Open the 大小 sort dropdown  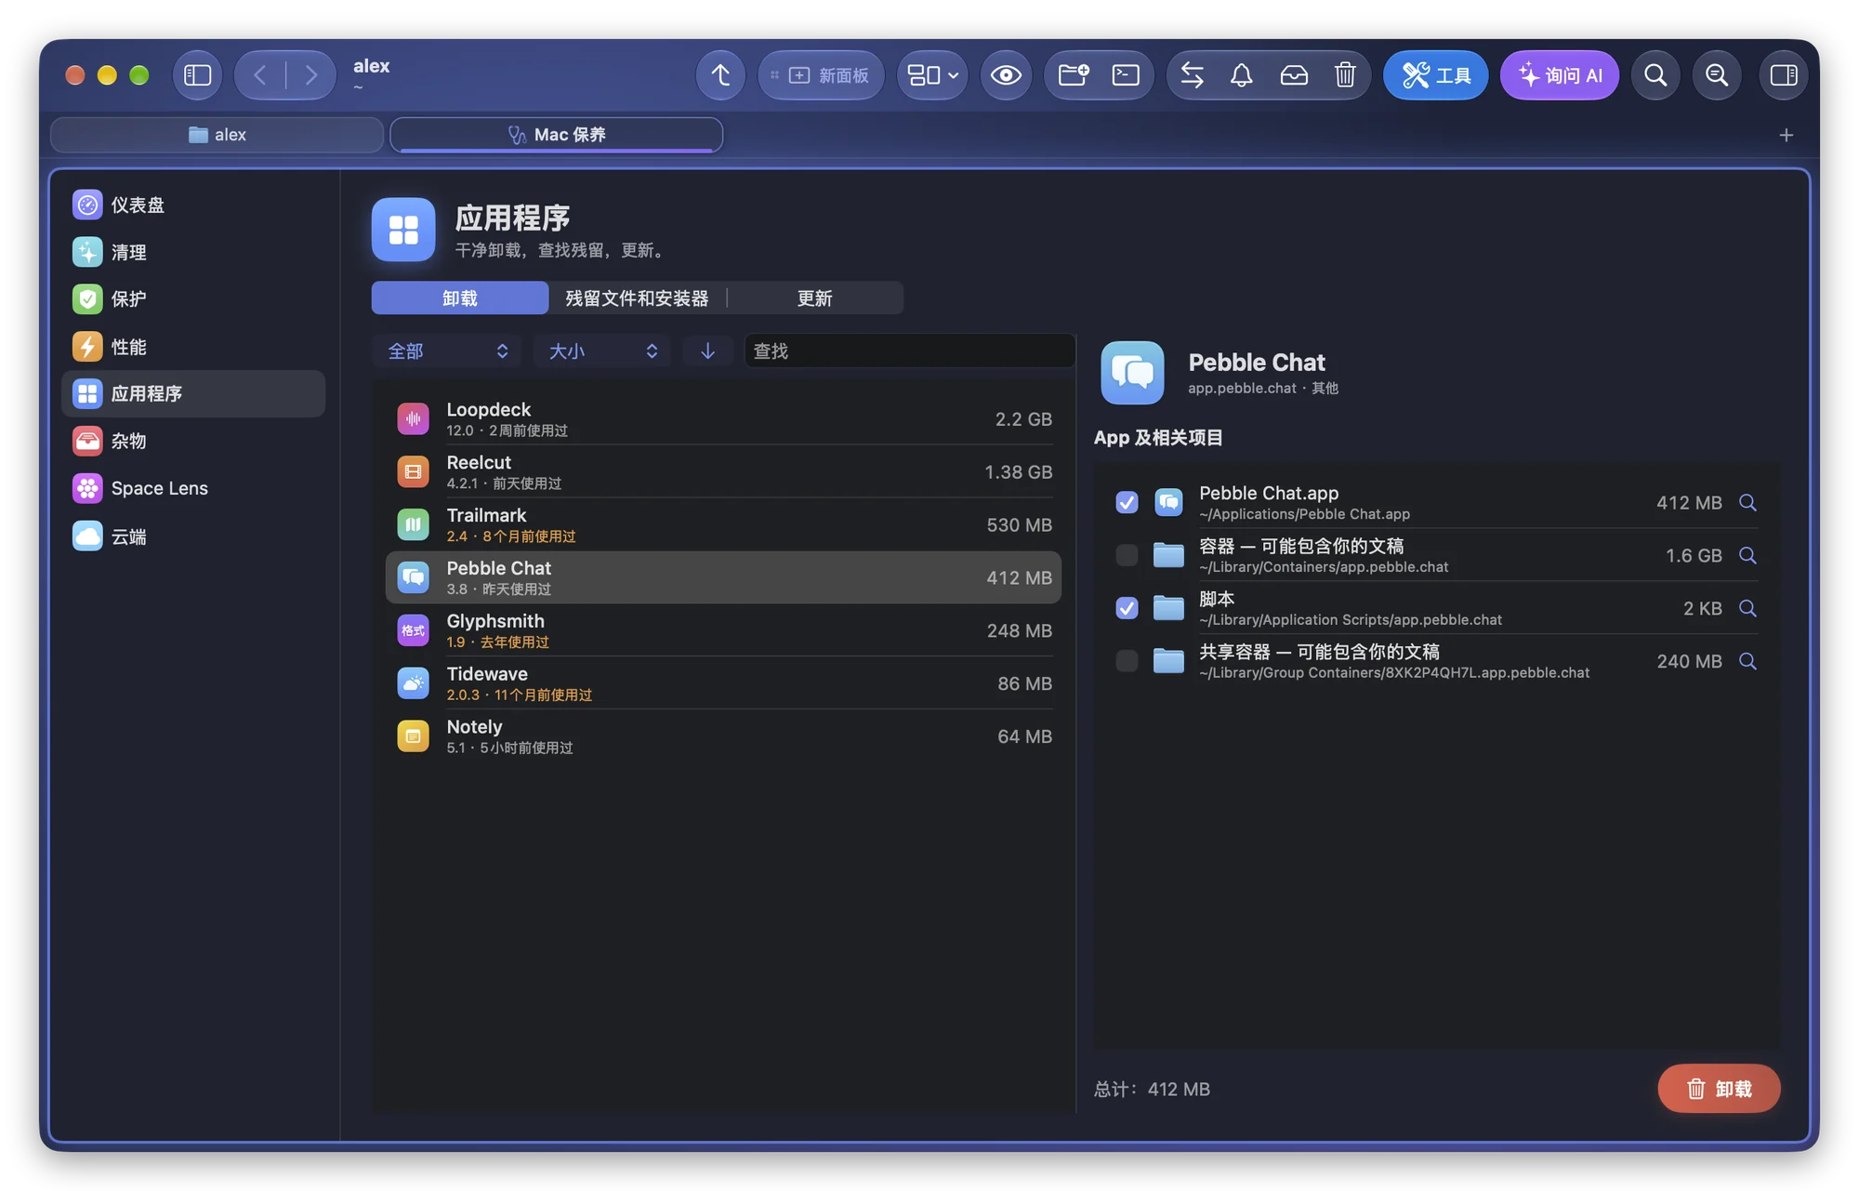tap(602, 351)
